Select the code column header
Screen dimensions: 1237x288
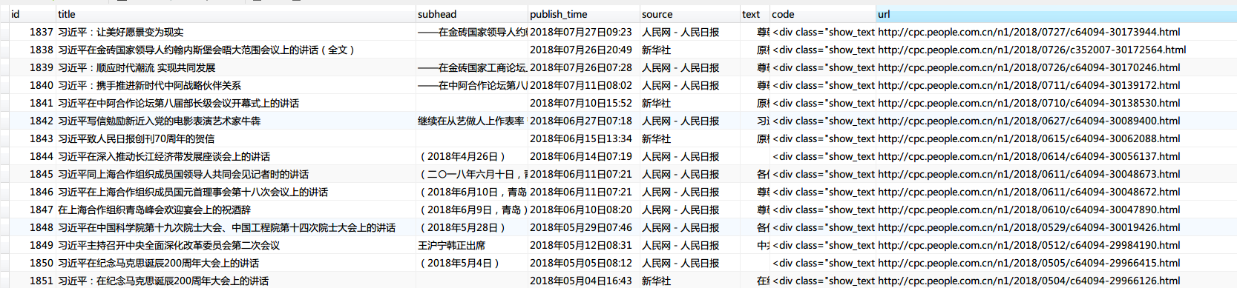coord(823,14)
